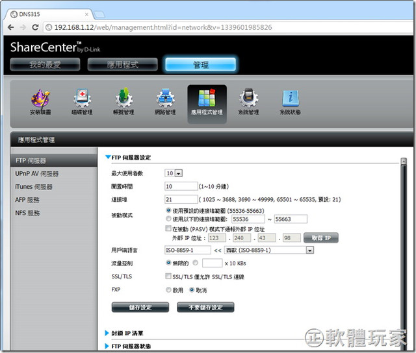Switch to the DNS315 tab
This screenshot has height=353, width=416.
[49, 14]
